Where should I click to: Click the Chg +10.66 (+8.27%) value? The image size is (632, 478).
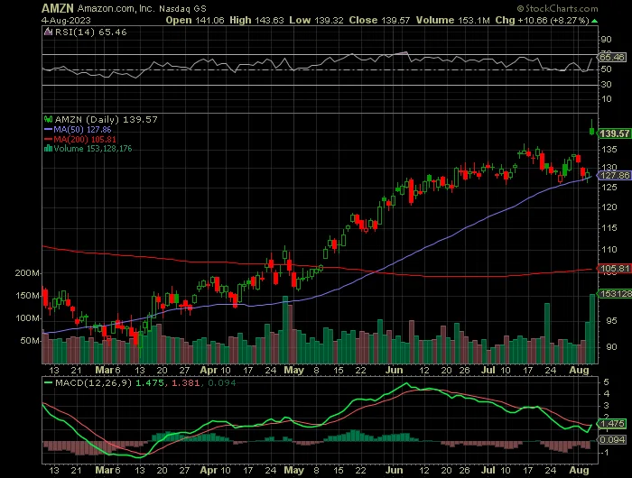(543, 20)
